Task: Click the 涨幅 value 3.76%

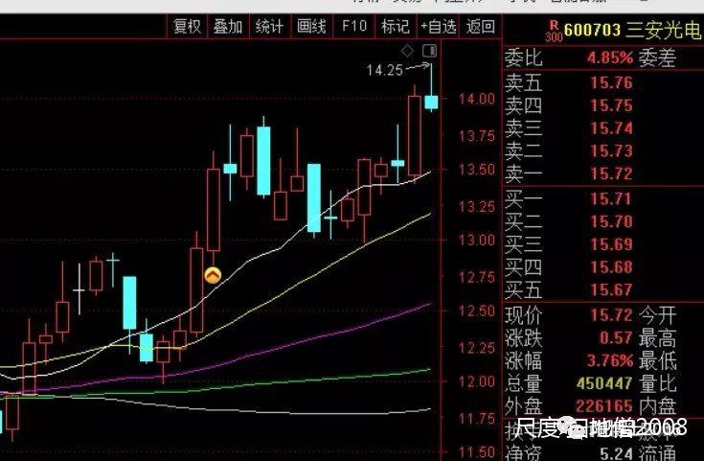Action: pyautogui.click(x=610, y=360)
